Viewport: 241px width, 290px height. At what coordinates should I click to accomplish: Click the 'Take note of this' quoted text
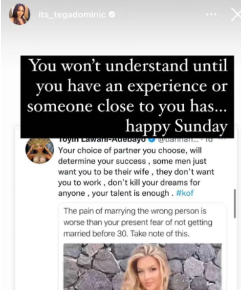click(x=160, y=234)
